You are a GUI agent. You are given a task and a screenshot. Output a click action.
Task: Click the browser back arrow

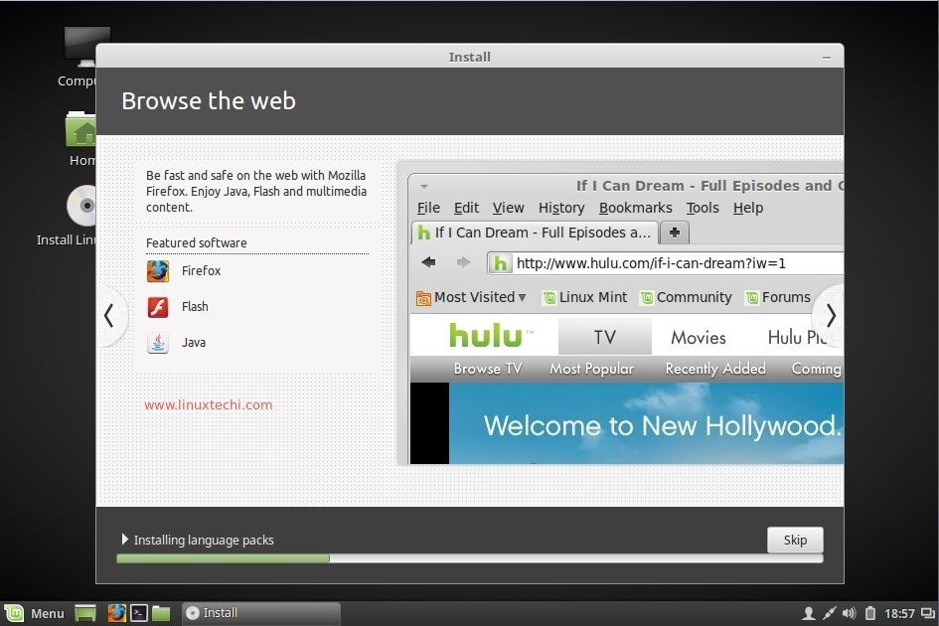click(428, 262)
